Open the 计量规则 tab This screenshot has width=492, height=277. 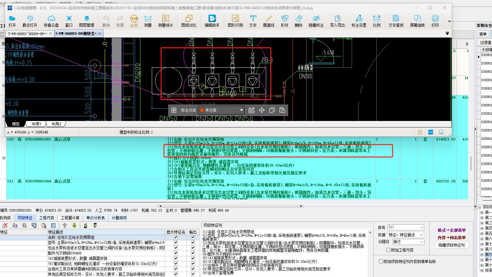click(119, 218)
